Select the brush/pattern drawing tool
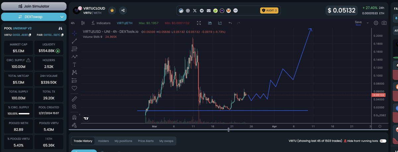The width and height of the screenshot is (398, 152). point(74,57)
